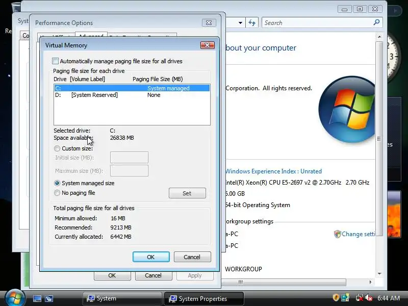408x306 pixels.
Task: Confirm Virtual Memory dialog with OK
Action: coord(151,257)
